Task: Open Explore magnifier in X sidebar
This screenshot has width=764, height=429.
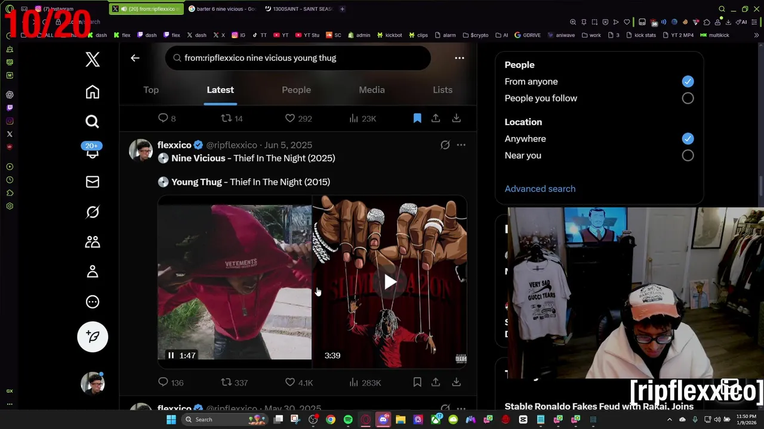Action: (93, 122)
